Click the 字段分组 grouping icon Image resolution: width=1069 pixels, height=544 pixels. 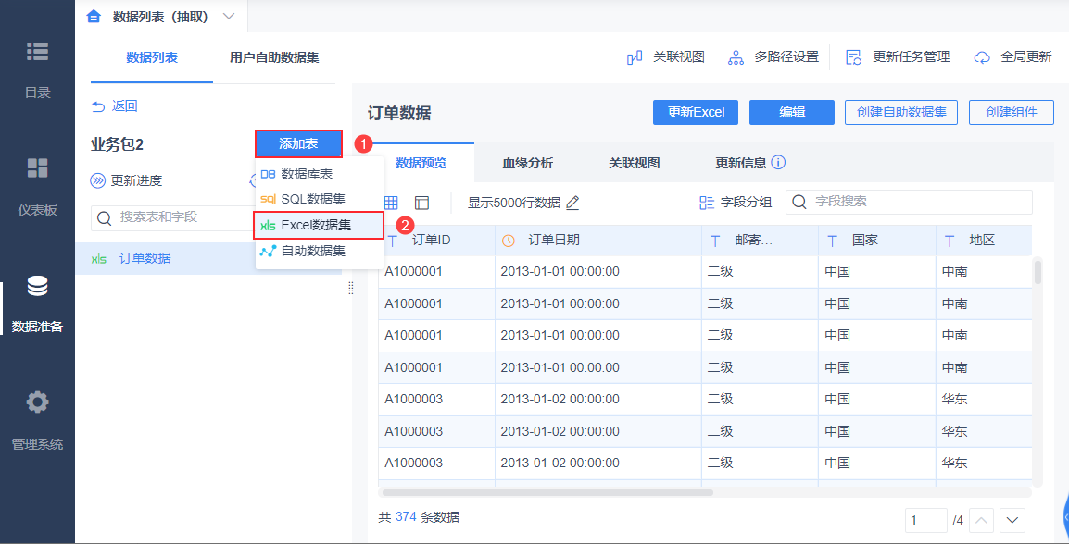click(x=706, y=203)
